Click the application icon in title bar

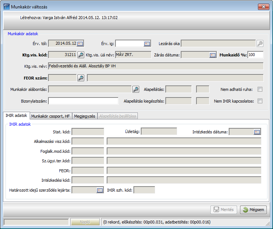click(7, 7)
